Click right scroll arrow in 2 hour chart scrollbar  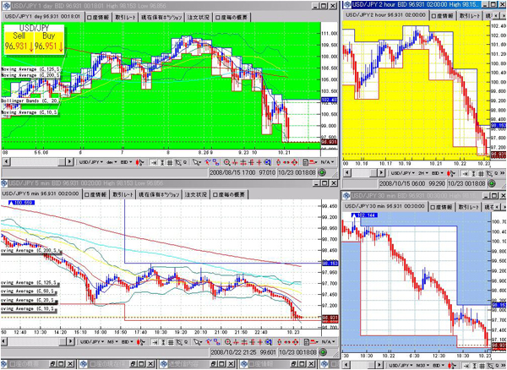point(381,173)
